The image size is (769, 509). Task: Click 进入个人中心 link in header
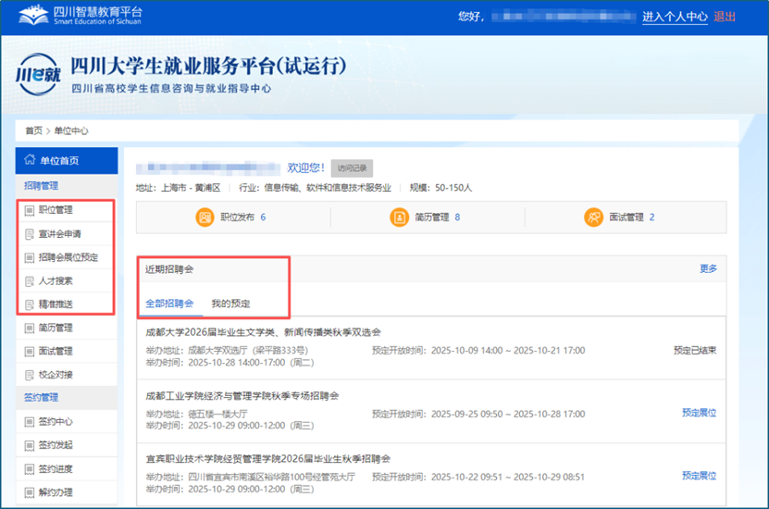[x=675, y=17]
